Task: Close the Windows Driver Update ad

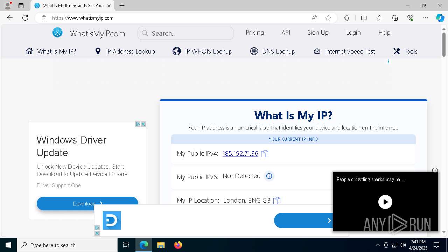Action: pos(143,124)
